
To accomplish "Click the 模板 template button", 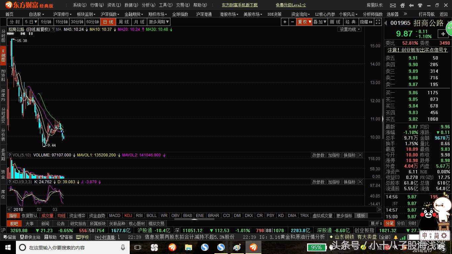I will (361, 216).
